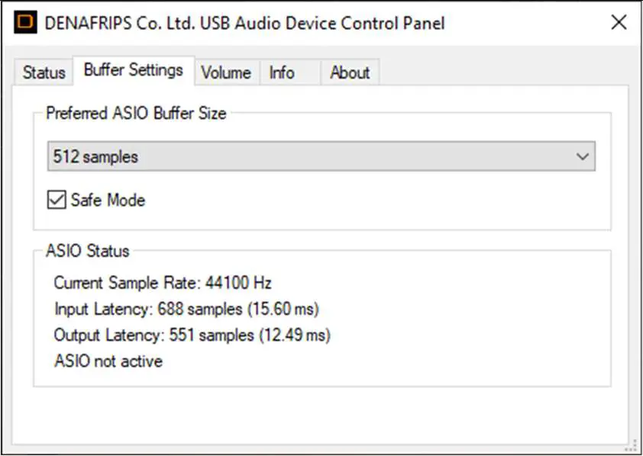Screen dimensions: 643x456
Task: Click the Input Latency value text
Action: click(187, 309)
